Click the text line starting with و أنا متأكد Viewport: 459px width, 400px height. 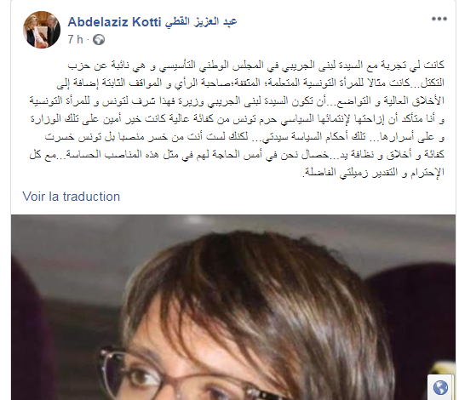pos(238,119)
